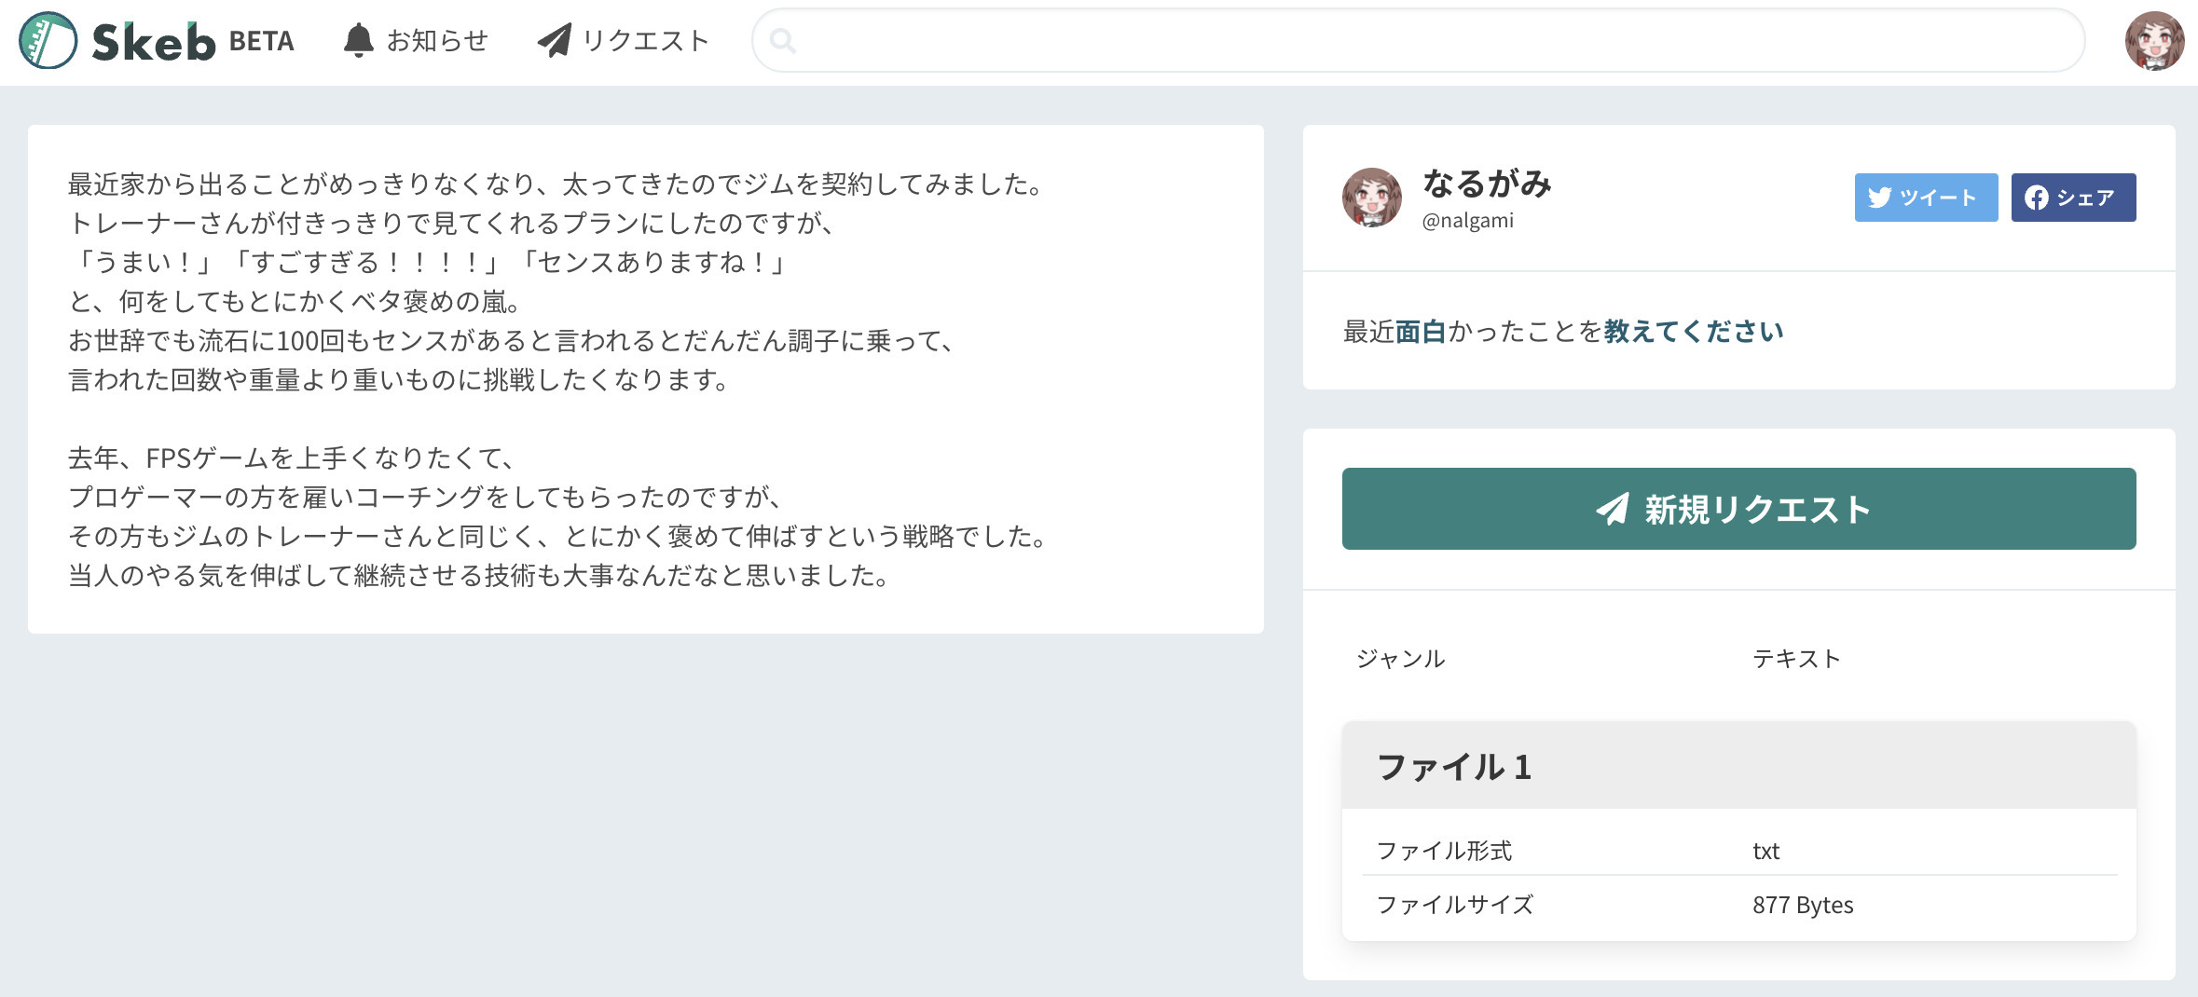Click the 教えてください highlighted link
The width and height of the screenshot is (2198, 997).
pyautogui.click(x=1694, y=332)
